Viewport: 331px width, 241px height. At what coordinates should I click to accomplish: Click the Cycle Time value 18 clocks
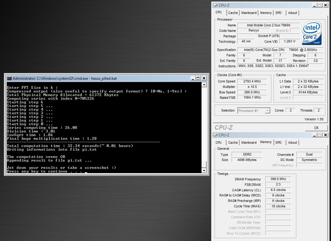point(278,206)
